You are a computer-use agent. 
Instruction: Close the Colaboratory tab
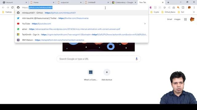135,2
